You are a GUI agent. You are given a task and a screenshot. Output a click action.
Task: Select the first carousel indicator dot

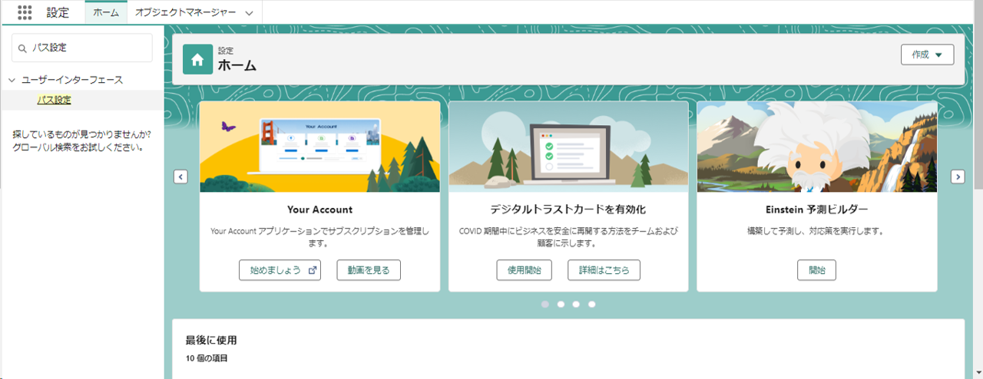pos(545,305)
